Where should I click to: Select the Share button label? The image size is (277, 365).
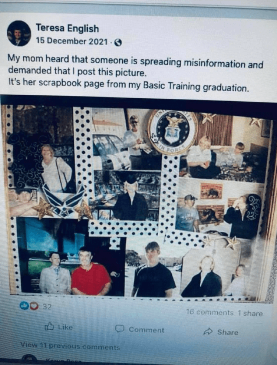(228, 332)
